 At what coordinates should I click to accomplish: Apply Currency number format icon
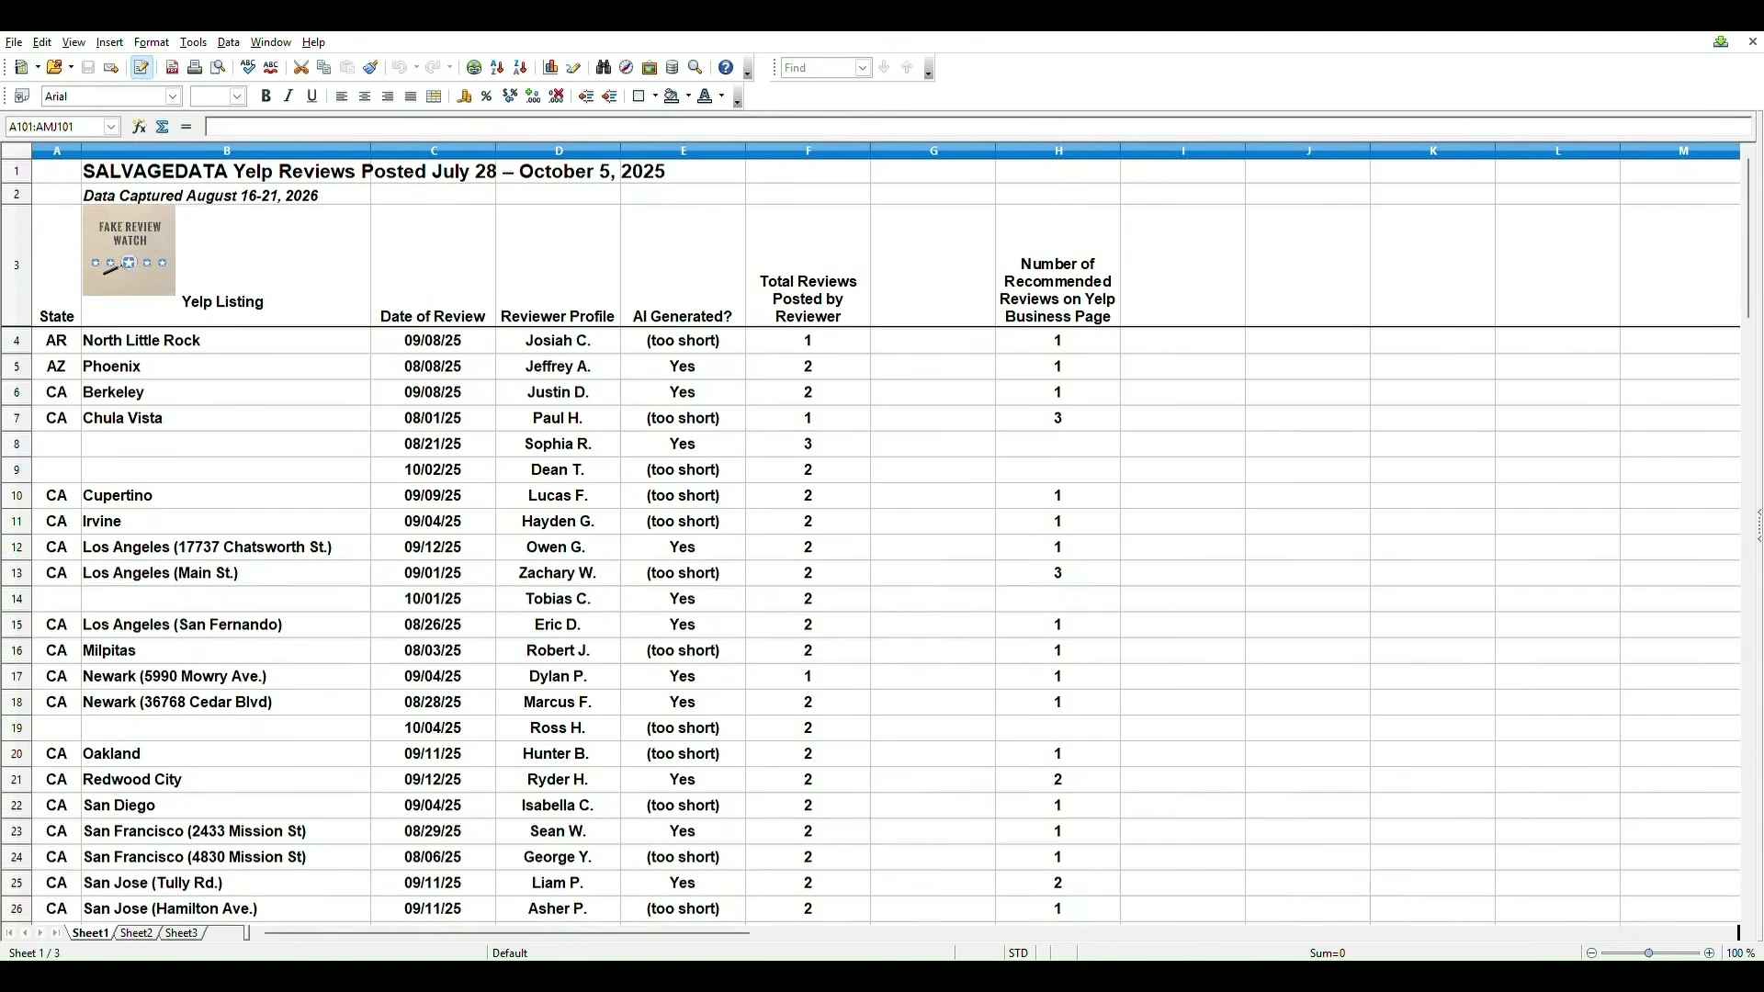(x=464, y=96)
